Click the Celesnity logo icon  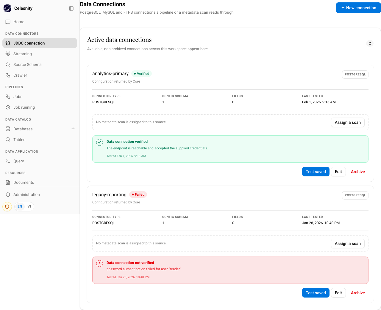click(7, 8)
